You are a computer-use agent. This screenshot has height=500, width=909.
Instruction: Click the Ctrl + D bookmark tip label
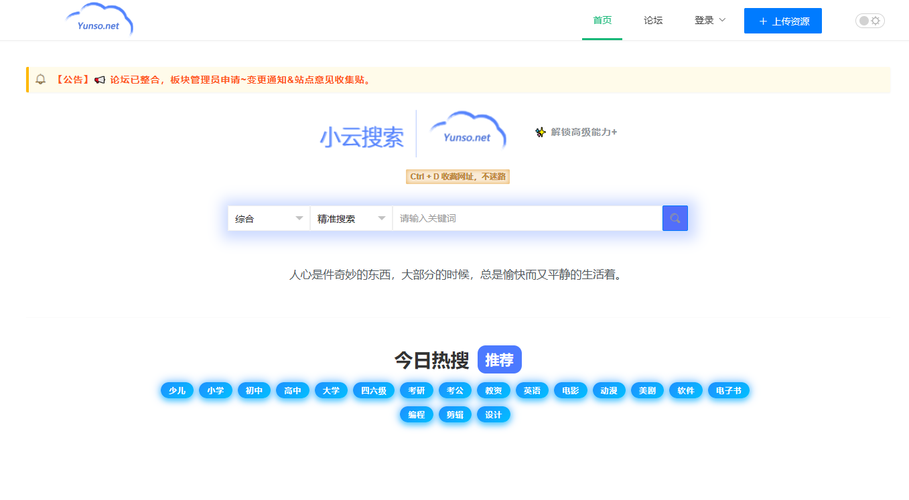click(x=458, y=177)
